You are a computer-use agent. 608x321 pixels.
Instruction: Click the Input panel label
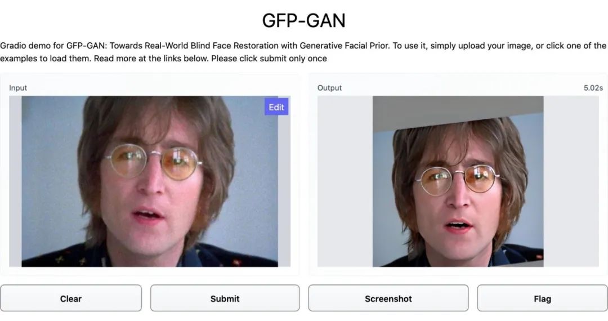pos(18,88)
